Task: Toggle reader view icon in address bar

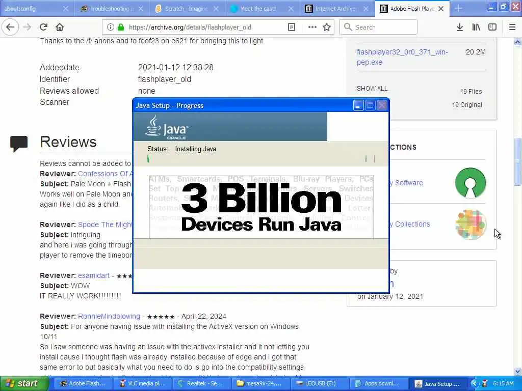Action: (x=291, y=27)
